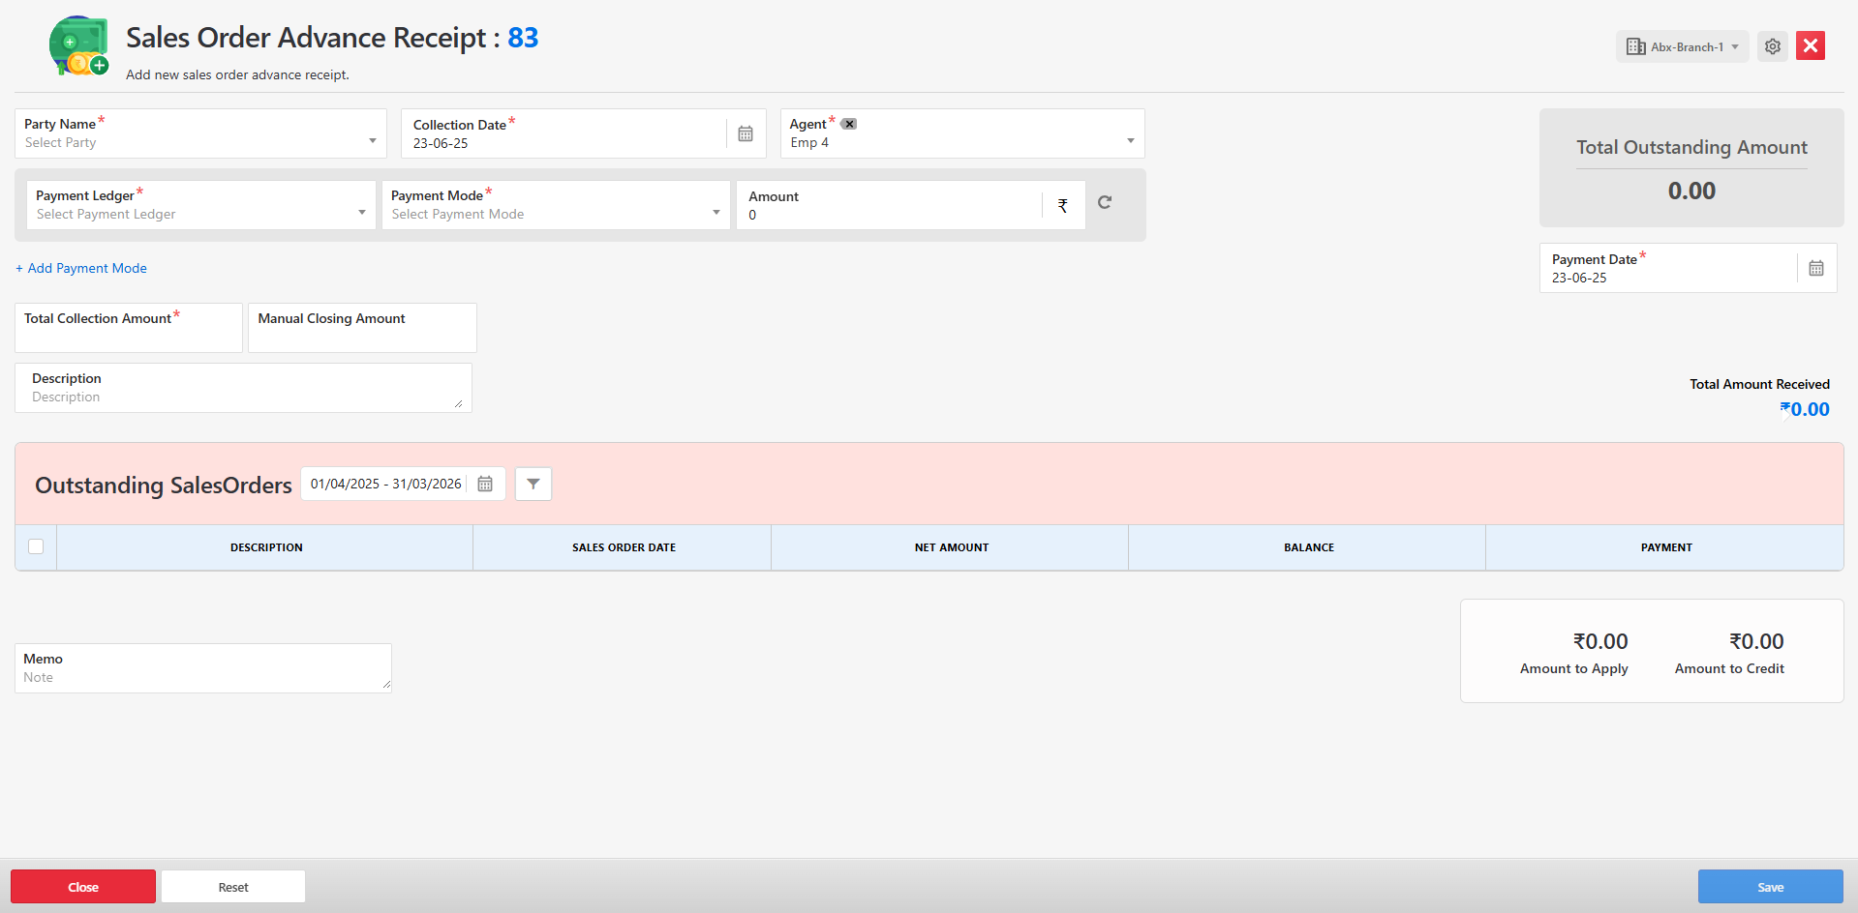
Task: Click into the Description text area
Action: pyautogui.click(x=242, y=396)
